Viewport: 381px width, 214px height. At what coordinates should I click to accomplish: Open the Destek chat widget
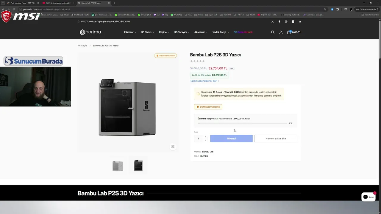click(368, 197)
